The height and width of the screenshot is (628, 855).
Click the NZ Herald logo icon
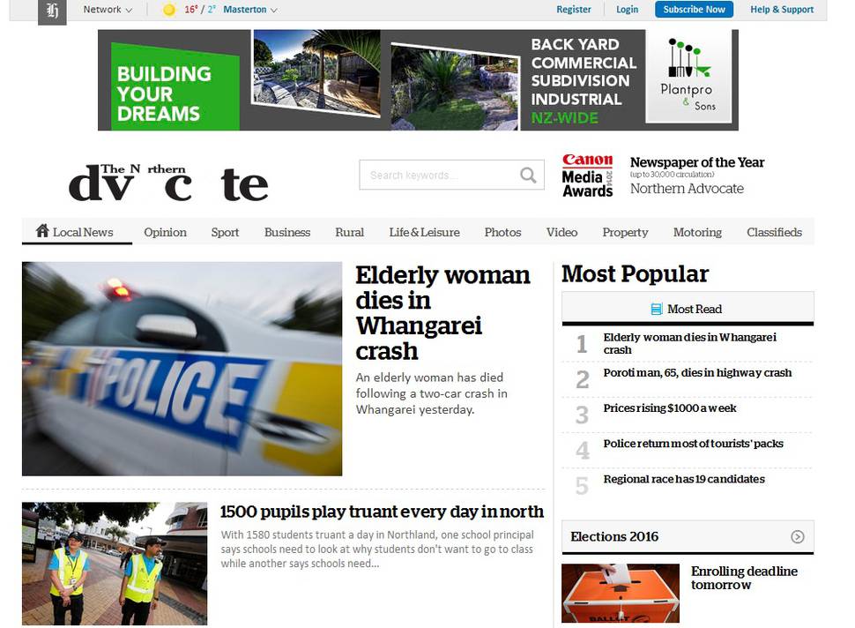click(52, 11)
